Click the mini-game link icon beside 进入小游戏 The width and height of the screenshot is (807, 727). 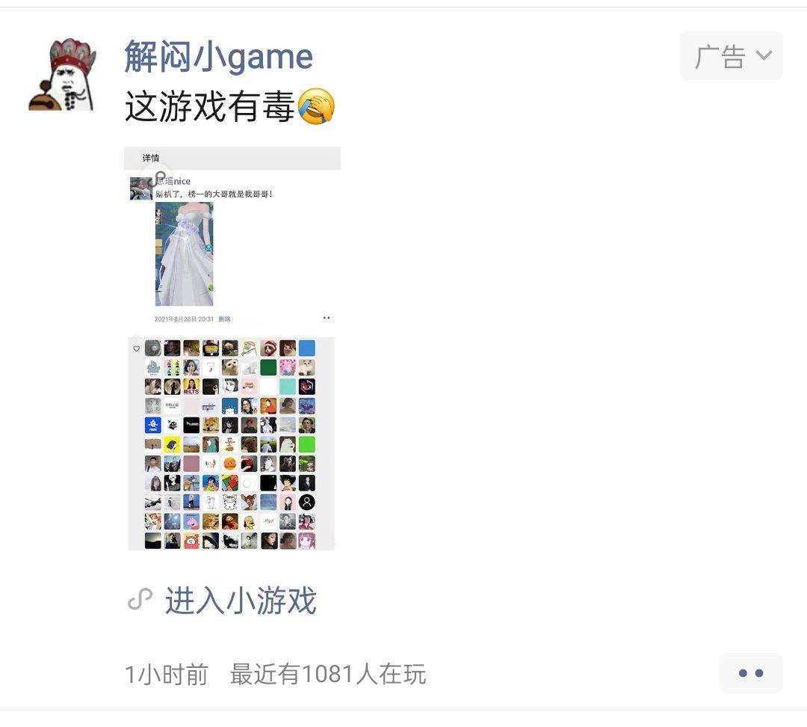tap(140, 599)
